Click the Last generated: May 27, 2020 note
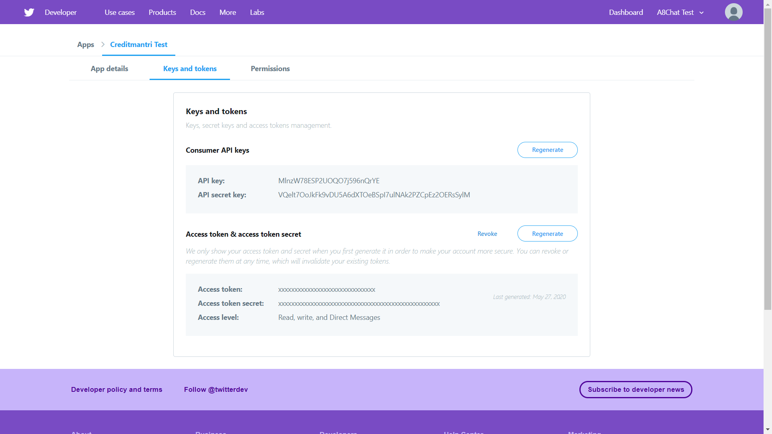The width and height of the screenshot is (772, 434). 529,297
